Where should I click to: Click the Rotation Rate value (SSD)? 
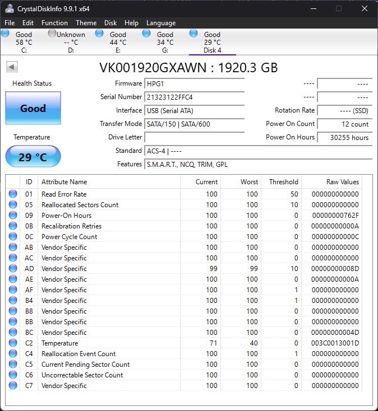345,111
